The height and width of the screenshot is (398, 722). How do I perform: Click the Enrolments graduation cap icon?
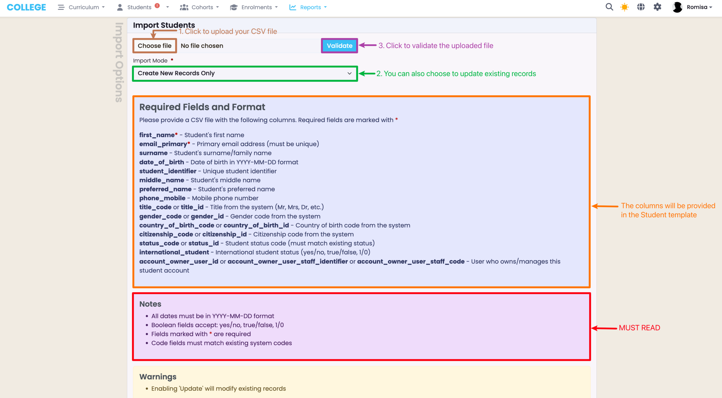(x=234, y=7)
